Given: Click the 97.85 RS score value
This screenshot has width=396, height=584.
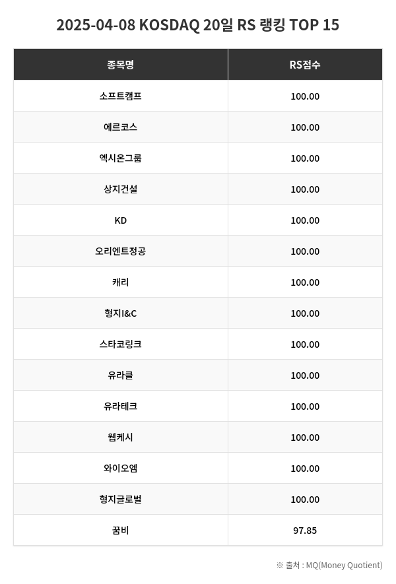Looking at the screenshot, I should (305, 530).
